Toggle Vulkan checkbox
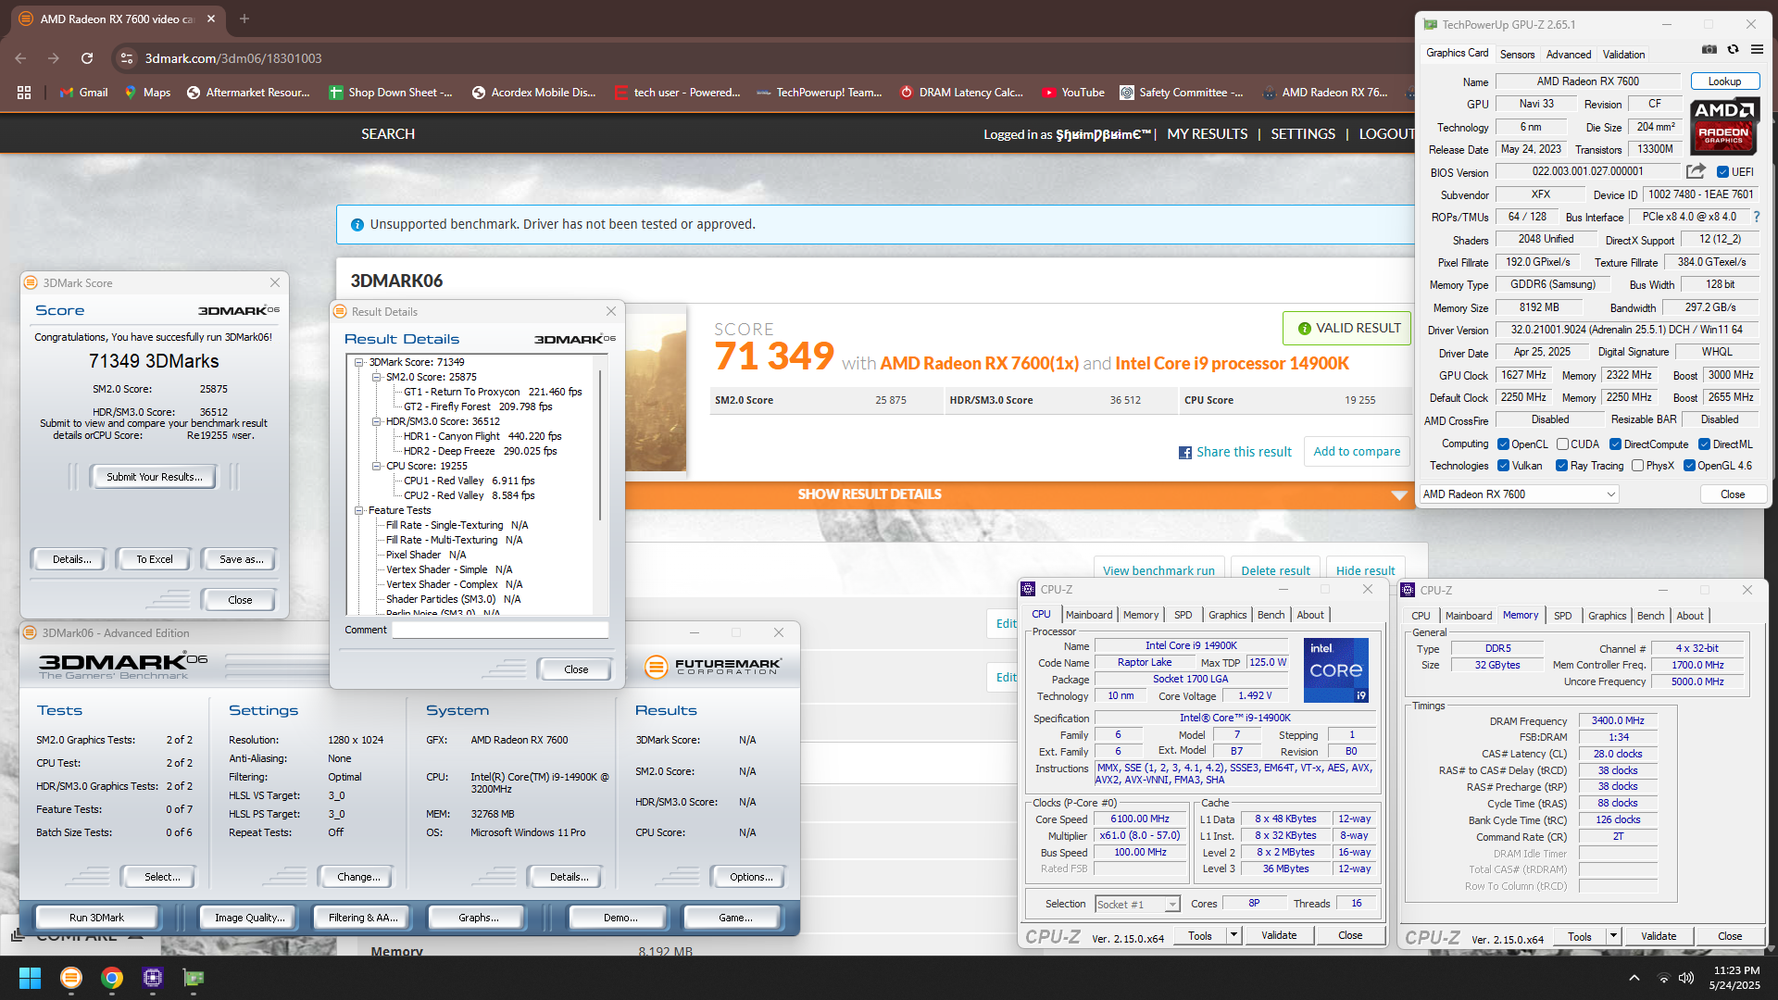Screen dimensions: 1778x1000 tap(1504, 466)
